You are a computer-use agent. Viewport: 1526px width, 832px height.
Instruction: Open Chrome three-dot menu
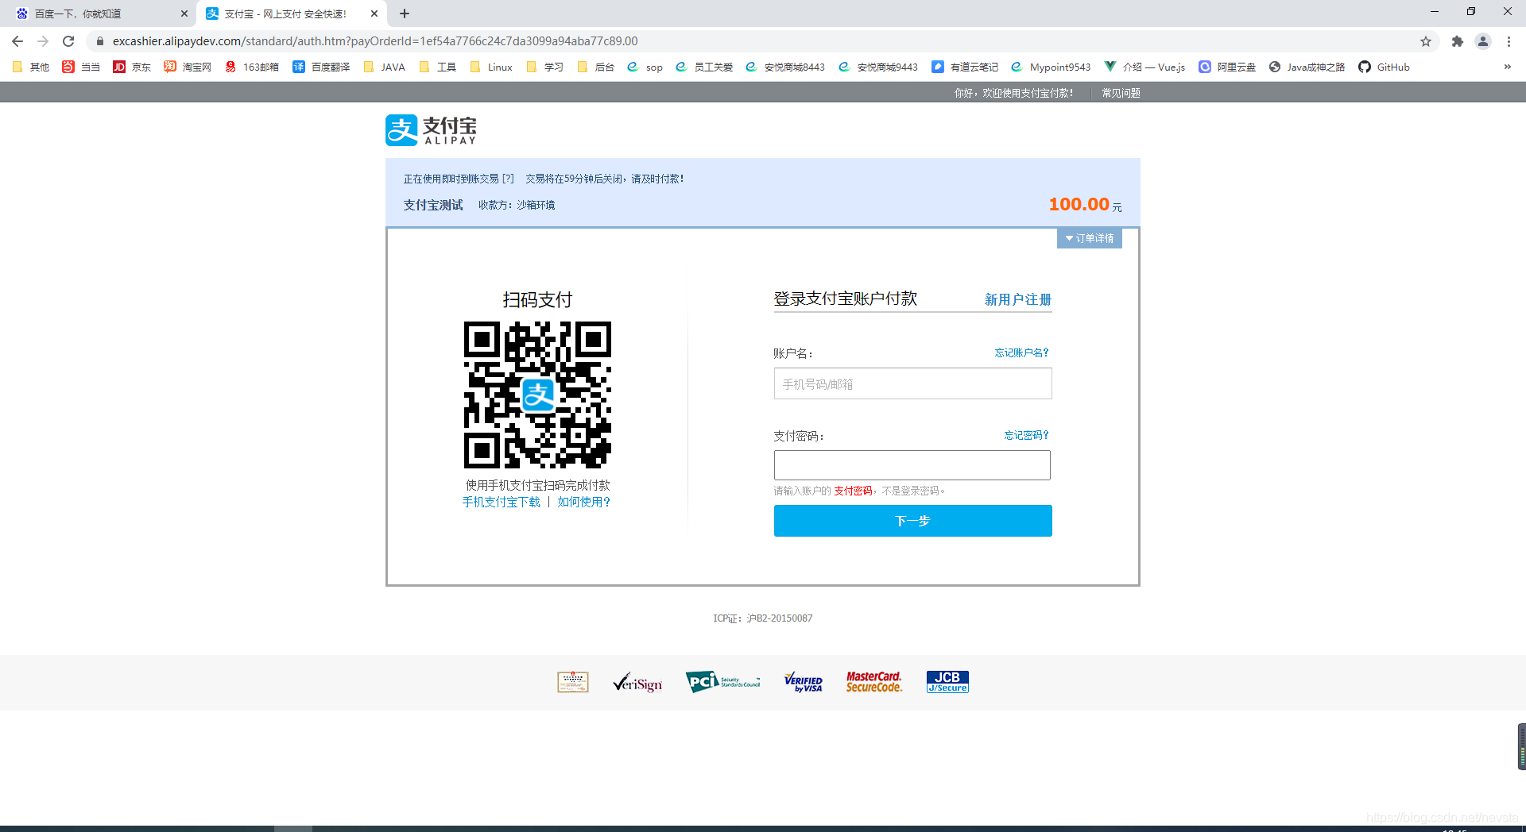(x=1509, y=41)
